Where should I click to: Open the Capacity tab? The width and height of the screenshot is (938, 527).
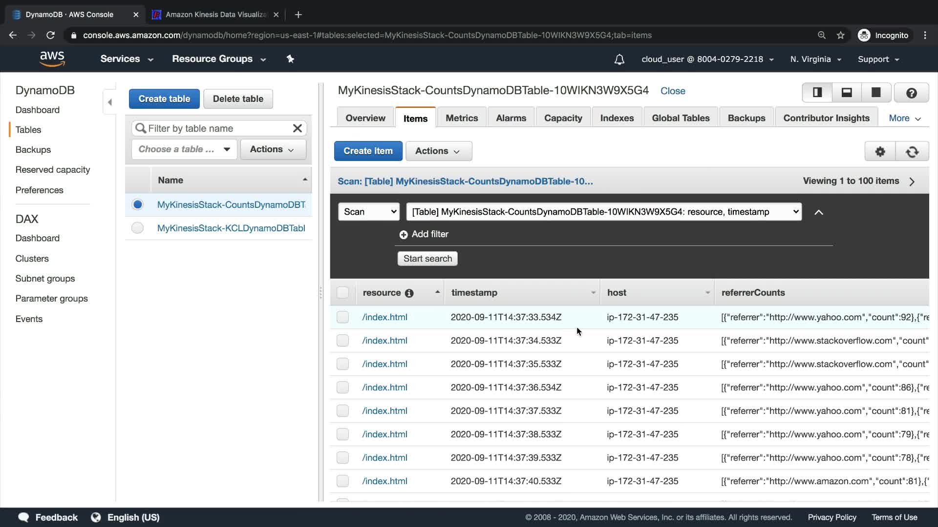coord(563,118)
